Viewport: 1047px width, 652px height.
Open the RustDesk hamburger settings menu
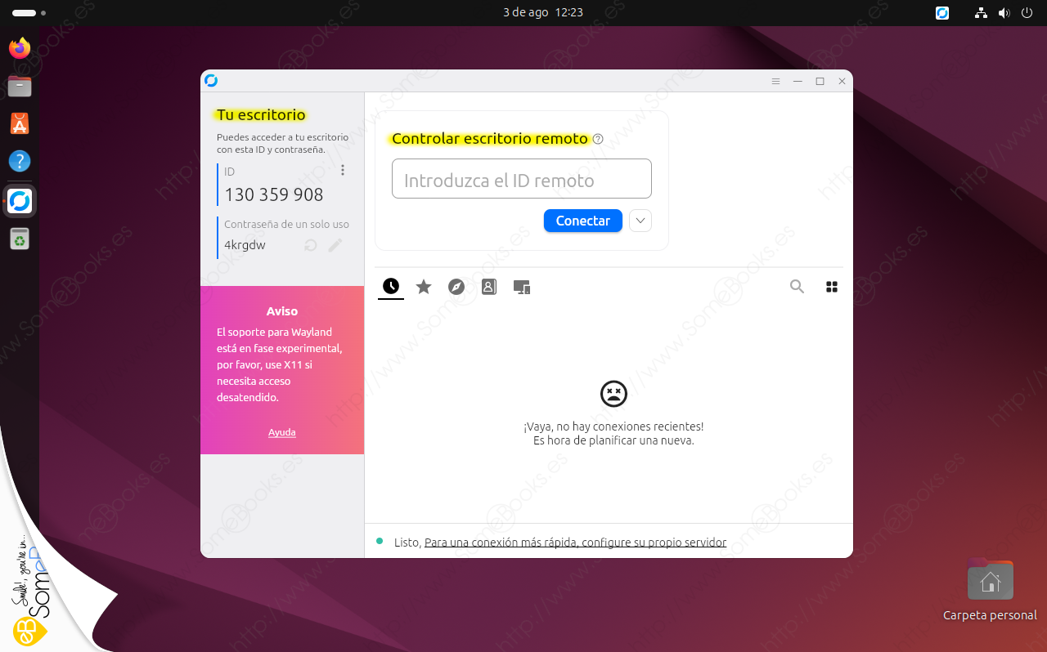[775, 81]
